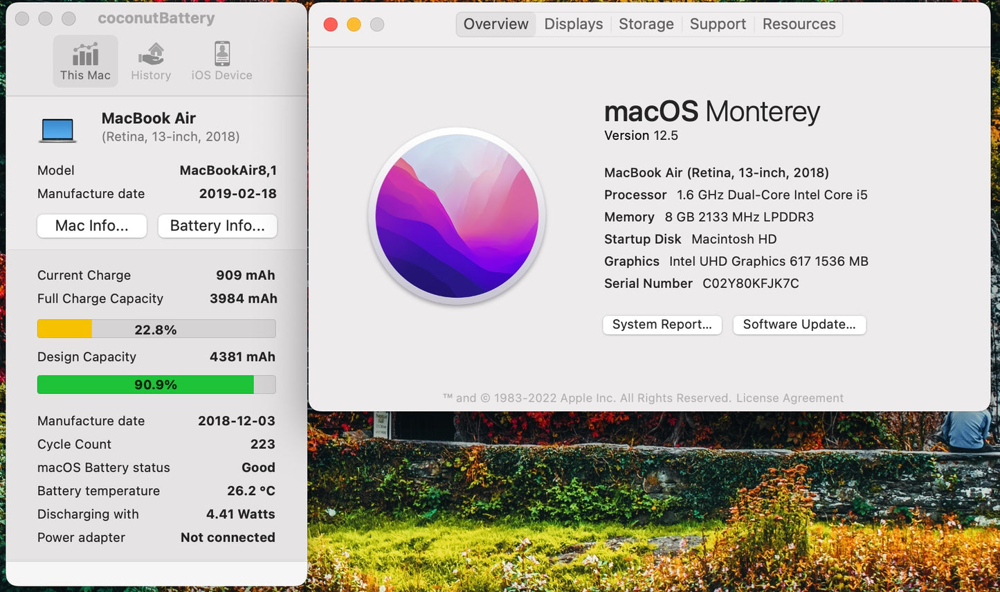Select the This Mac toolbar icon
1000x592 pixels.
(x=85, y=60)
